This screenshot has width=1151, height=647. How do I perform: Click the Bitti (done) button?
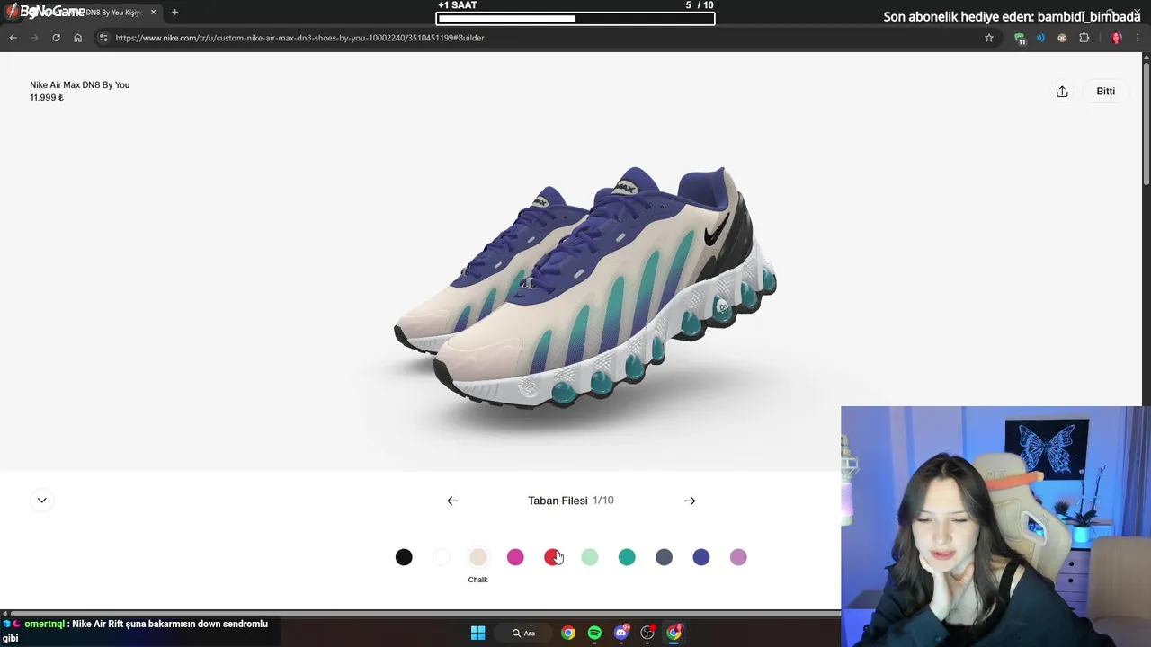click(1106, 92)
